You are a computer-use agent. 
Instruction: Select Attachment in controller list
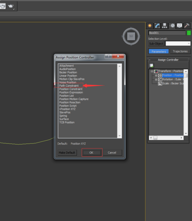point(67,66)
